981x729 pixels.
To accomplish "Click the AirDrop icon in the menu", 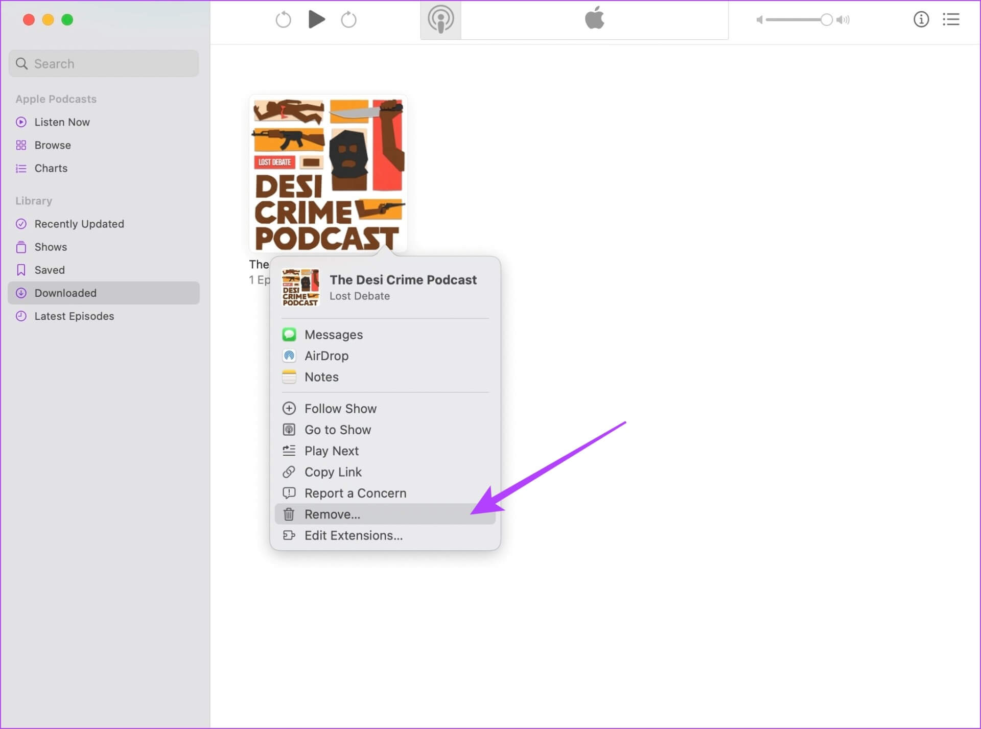I will [x=289, y=356].
